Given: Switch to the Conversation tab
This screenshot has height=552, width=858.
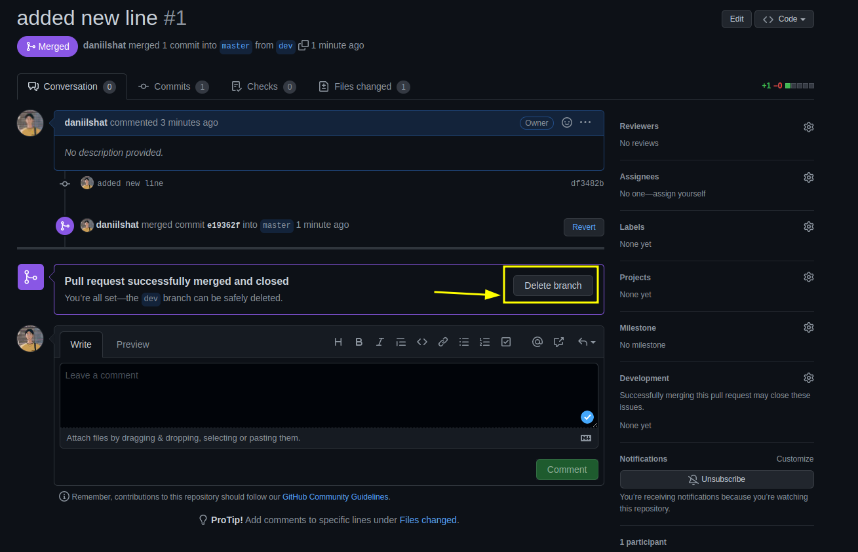Looking at the screenshot, I should point(72,86).
